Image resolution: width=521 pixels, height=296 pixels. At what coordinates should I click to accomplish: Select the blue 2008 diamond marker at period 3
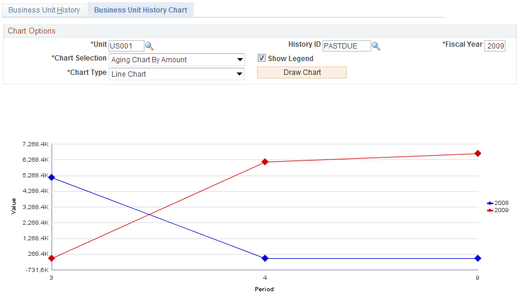point(52,177)
